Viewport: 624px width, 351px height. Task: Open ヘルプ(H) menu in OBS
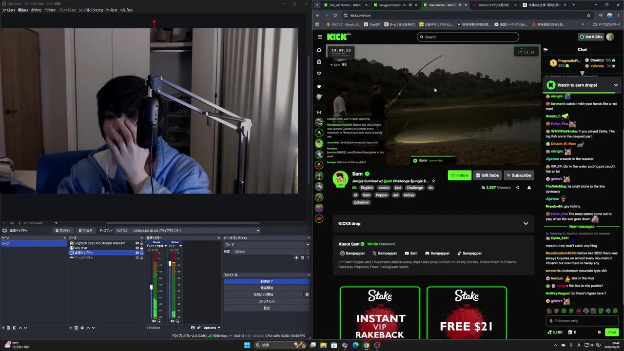click(x=126, y=10)
